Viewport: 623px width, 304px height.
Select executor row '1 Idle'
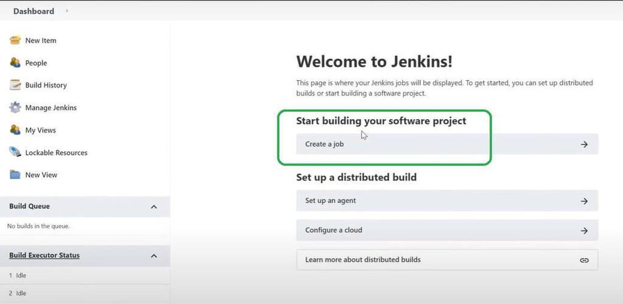click(85, 275)
